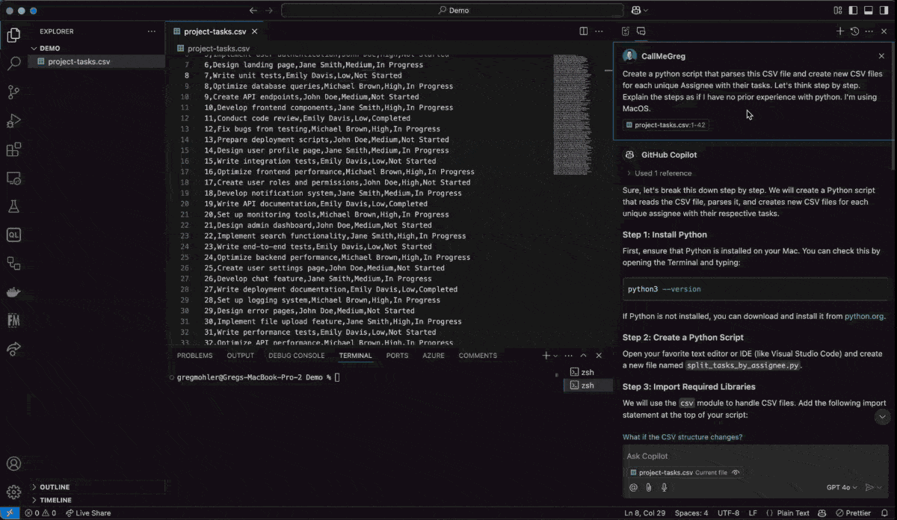
Task: Open the Search view in activity bar
Action: point(13,64)
